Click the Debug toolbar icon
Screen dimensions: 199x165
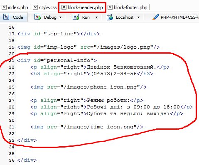pyautogui.click(x=38, y=17)
